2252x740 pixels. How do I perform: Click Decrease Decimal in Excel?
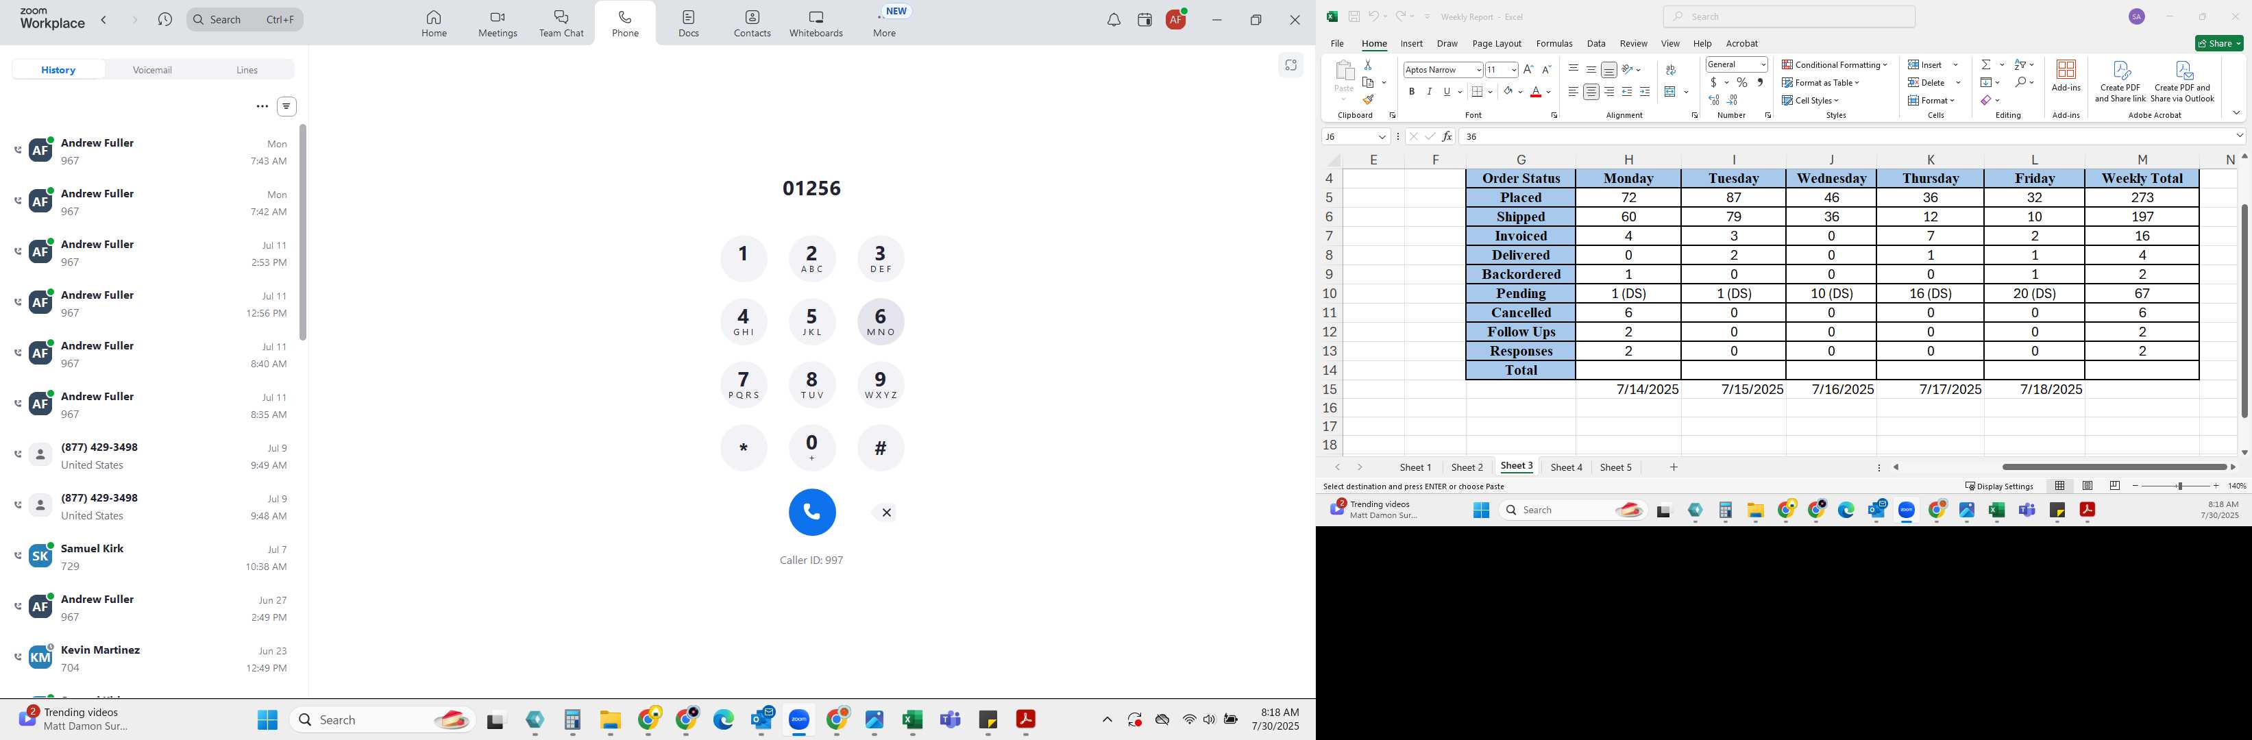(x=1733, y=99)
